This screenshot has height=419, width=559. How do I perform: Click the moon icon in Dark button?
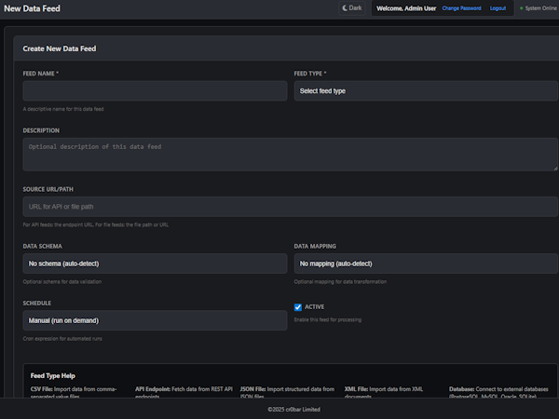pos(345,7)
